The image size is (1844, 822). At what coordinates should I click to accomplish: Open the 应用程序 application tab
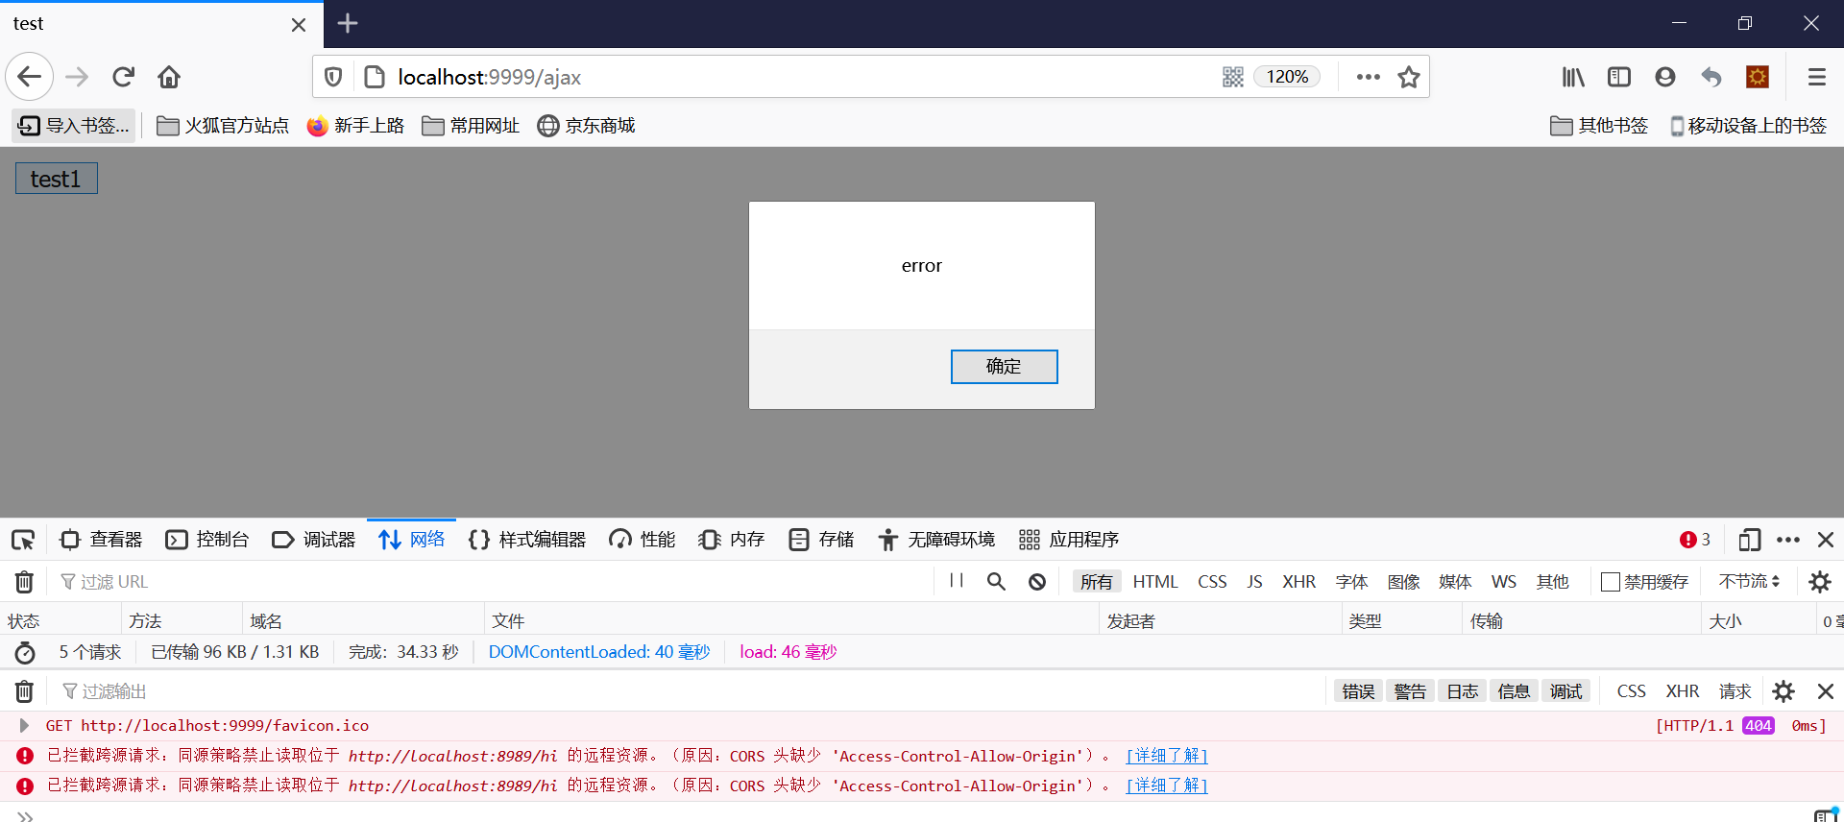click(1069, 540)
